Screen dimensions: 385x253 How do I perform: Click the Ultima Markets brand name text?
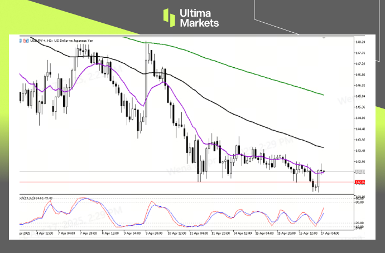[x=199, y=18]
